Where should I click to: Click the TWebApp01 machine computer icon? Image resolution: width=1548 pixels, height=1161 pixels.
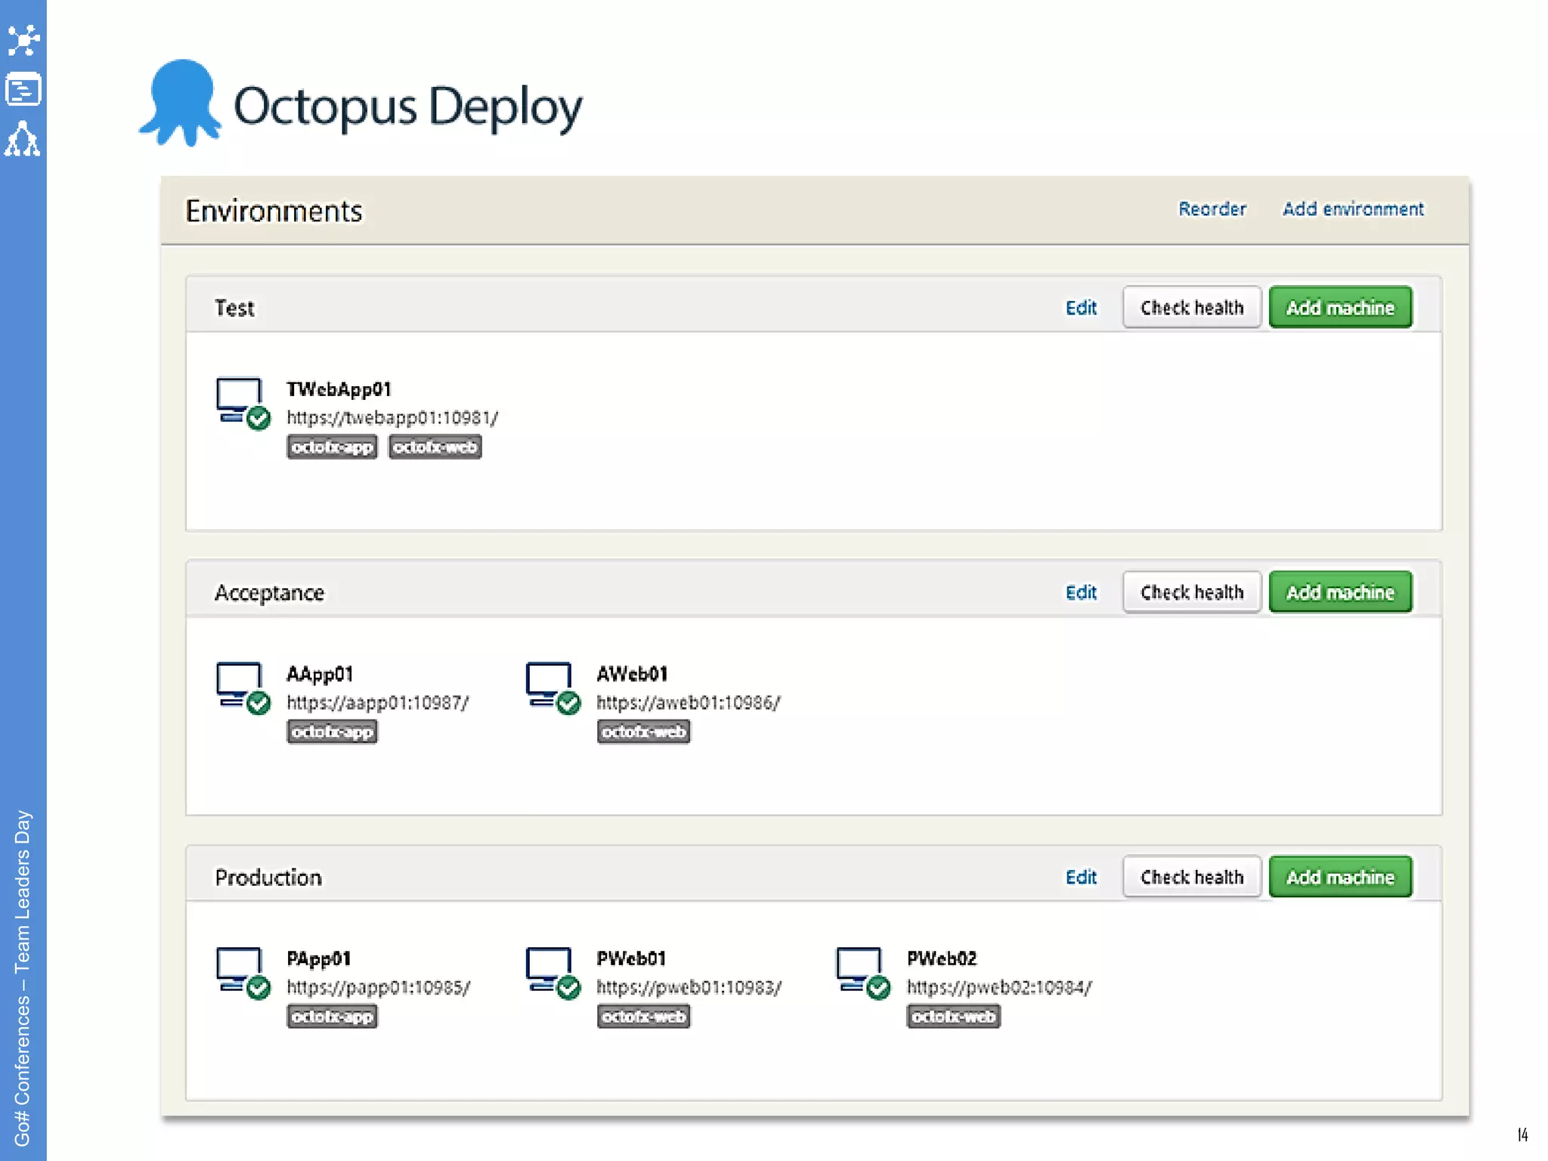(x=240, y=401)
